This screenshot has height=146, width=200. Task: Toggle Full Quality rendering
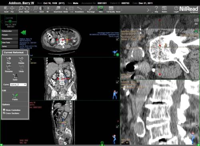(x=111, y=9)
